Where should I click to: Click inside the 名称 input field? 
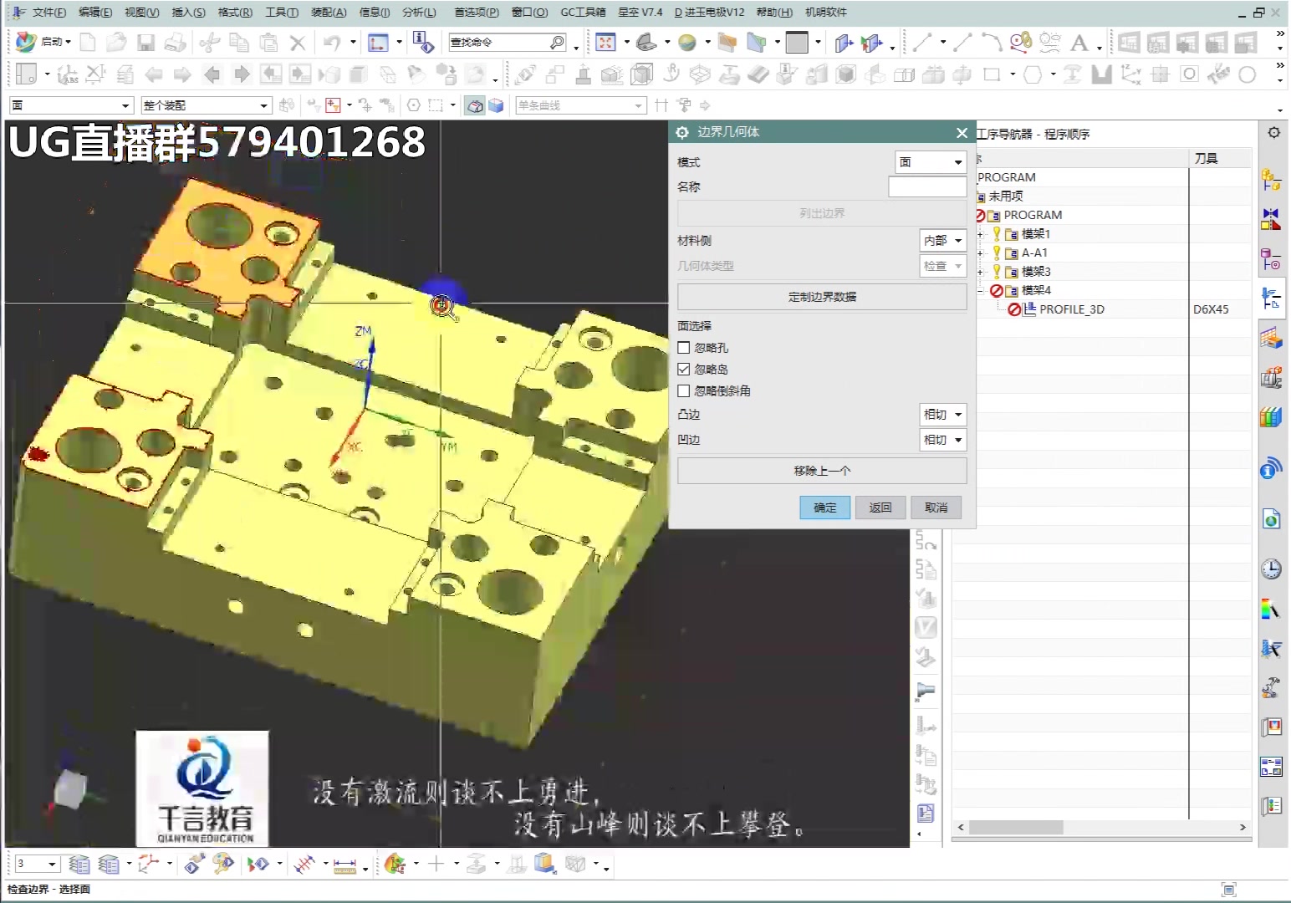[926, 186]
